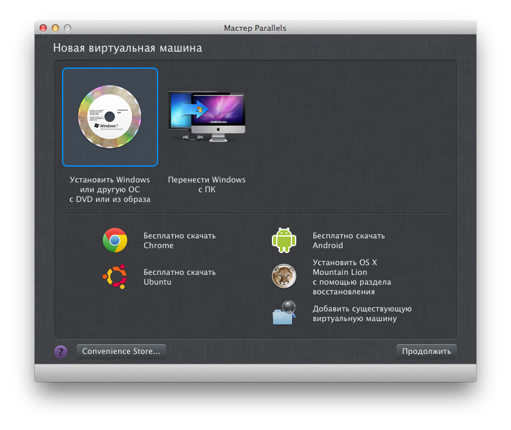Select the Windows 7 installation disc icon

(109, 117)
